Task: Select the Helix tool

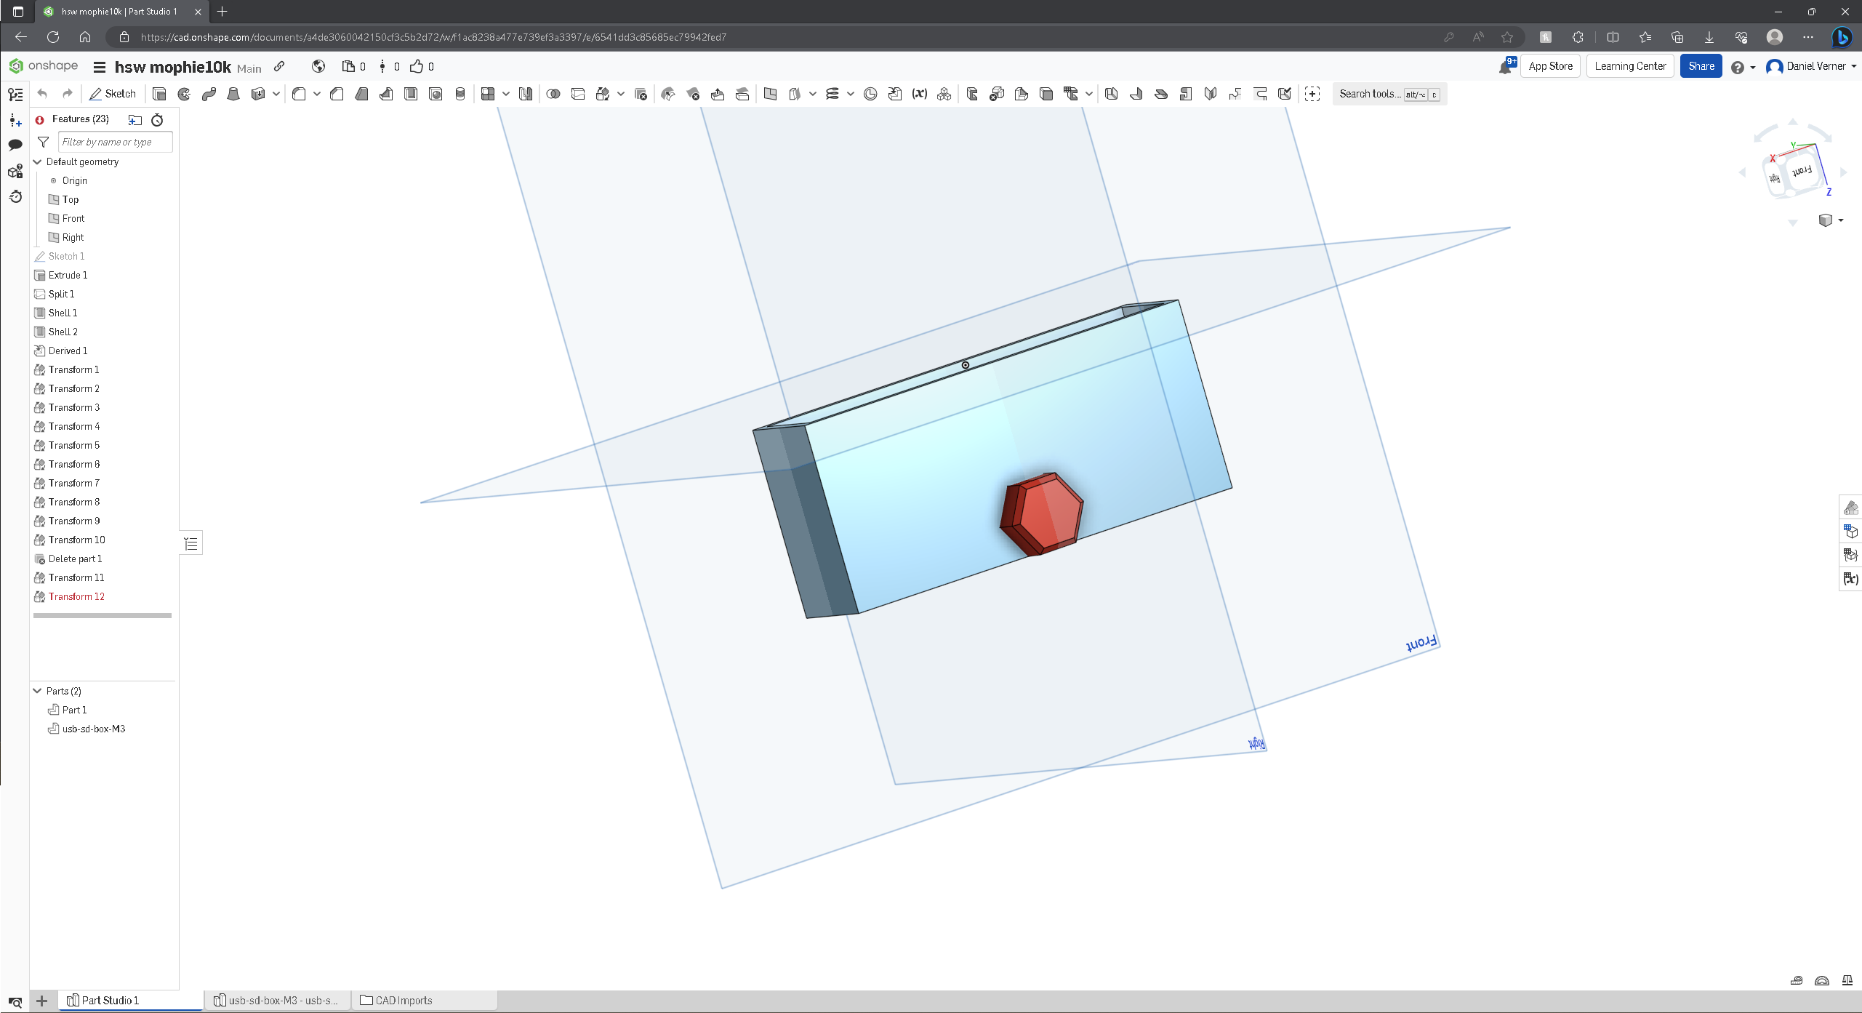Action: (x=832, y=94)
